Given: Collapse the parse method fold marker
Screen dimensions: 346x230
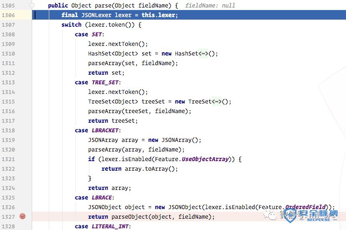Looking at the screenshot, I should 32,5.
